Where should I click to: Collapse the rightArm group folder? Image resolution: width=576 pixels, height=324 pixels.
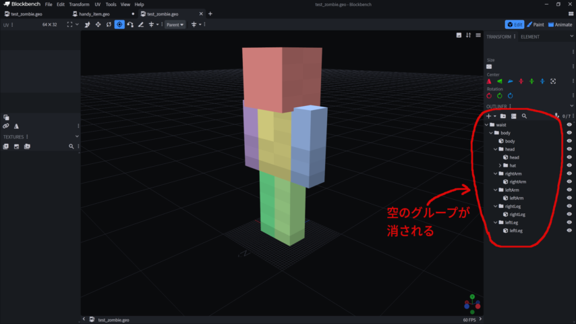tap(496, 173)
